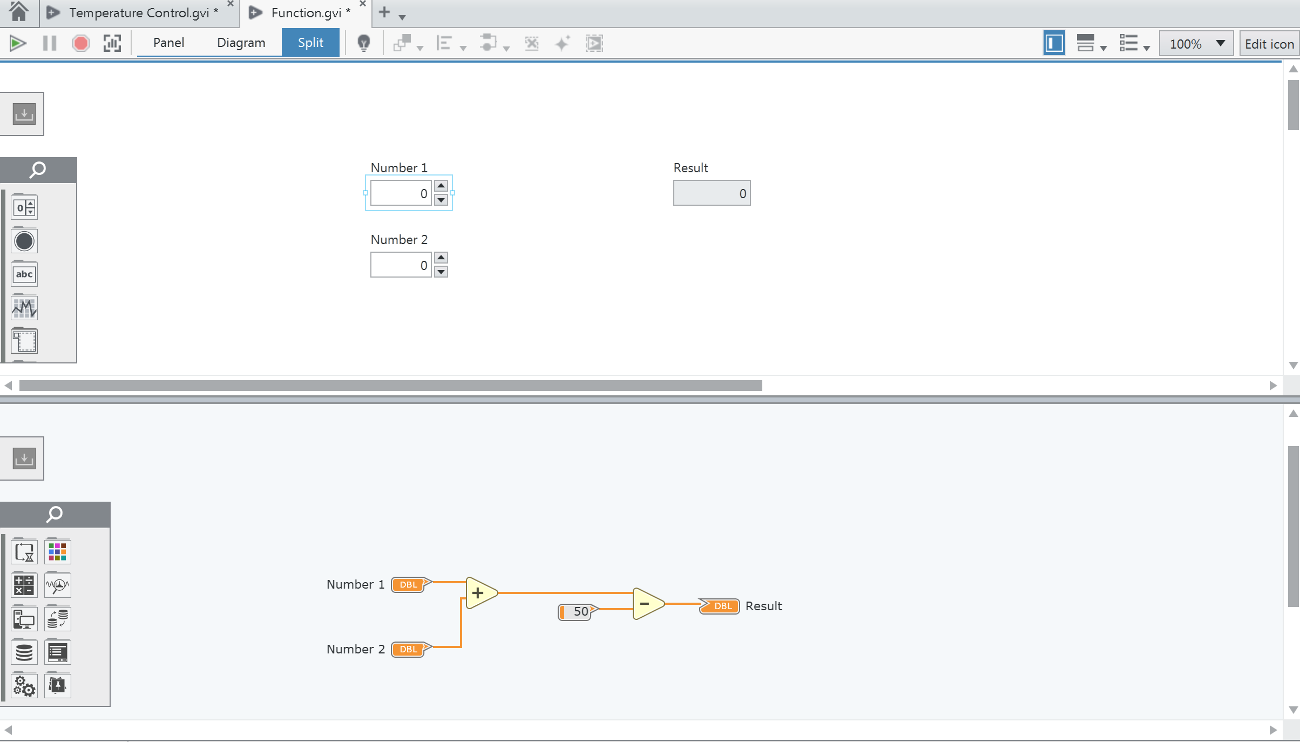Click the Math palette icon on diagram
Screen dimensions: 1300x742
(x=24, y=585)
